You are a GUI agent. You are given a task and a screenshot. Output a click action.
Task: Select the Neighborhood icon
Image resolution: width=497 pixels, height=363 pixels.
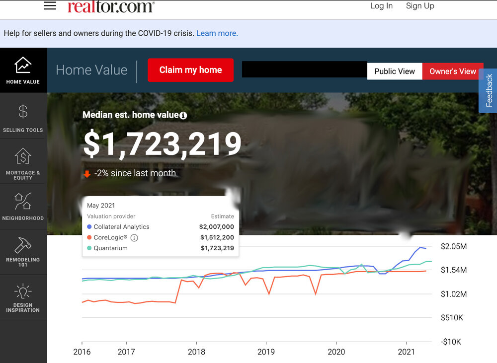[23, 201]
